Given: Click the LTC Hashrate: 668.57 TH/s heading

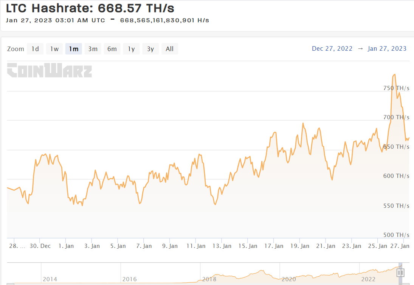Looking at the screenshot, I should (90, 8).
